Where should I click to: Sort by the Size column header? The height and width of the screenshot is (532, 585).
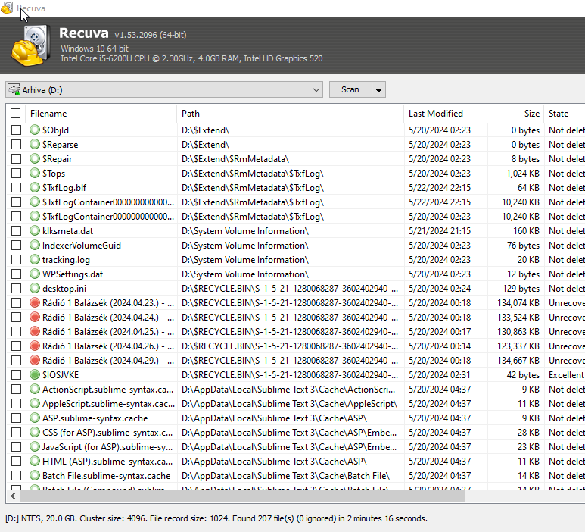pos(515,113)
